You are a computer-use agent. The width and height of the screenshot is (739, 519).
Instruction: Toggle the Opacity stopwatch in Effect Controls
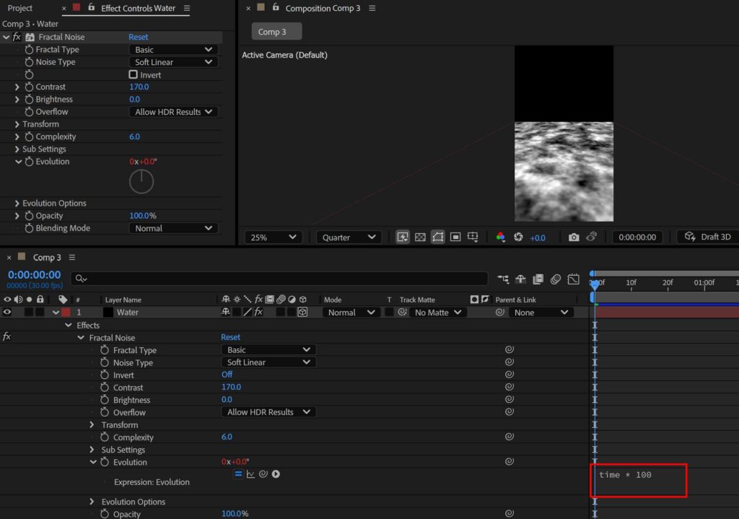point(29,215)
